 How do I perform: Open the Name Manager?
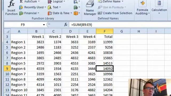click(90, 8)
